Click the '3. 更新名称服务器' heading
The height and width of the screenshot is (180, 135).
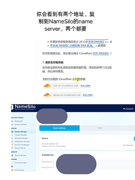(53, 62)
